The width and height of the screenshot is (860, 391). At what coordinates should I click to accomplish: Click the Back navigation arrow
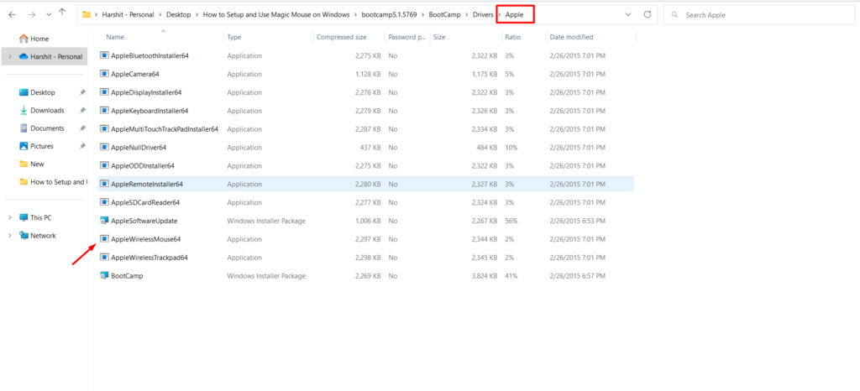click(10, 15)
